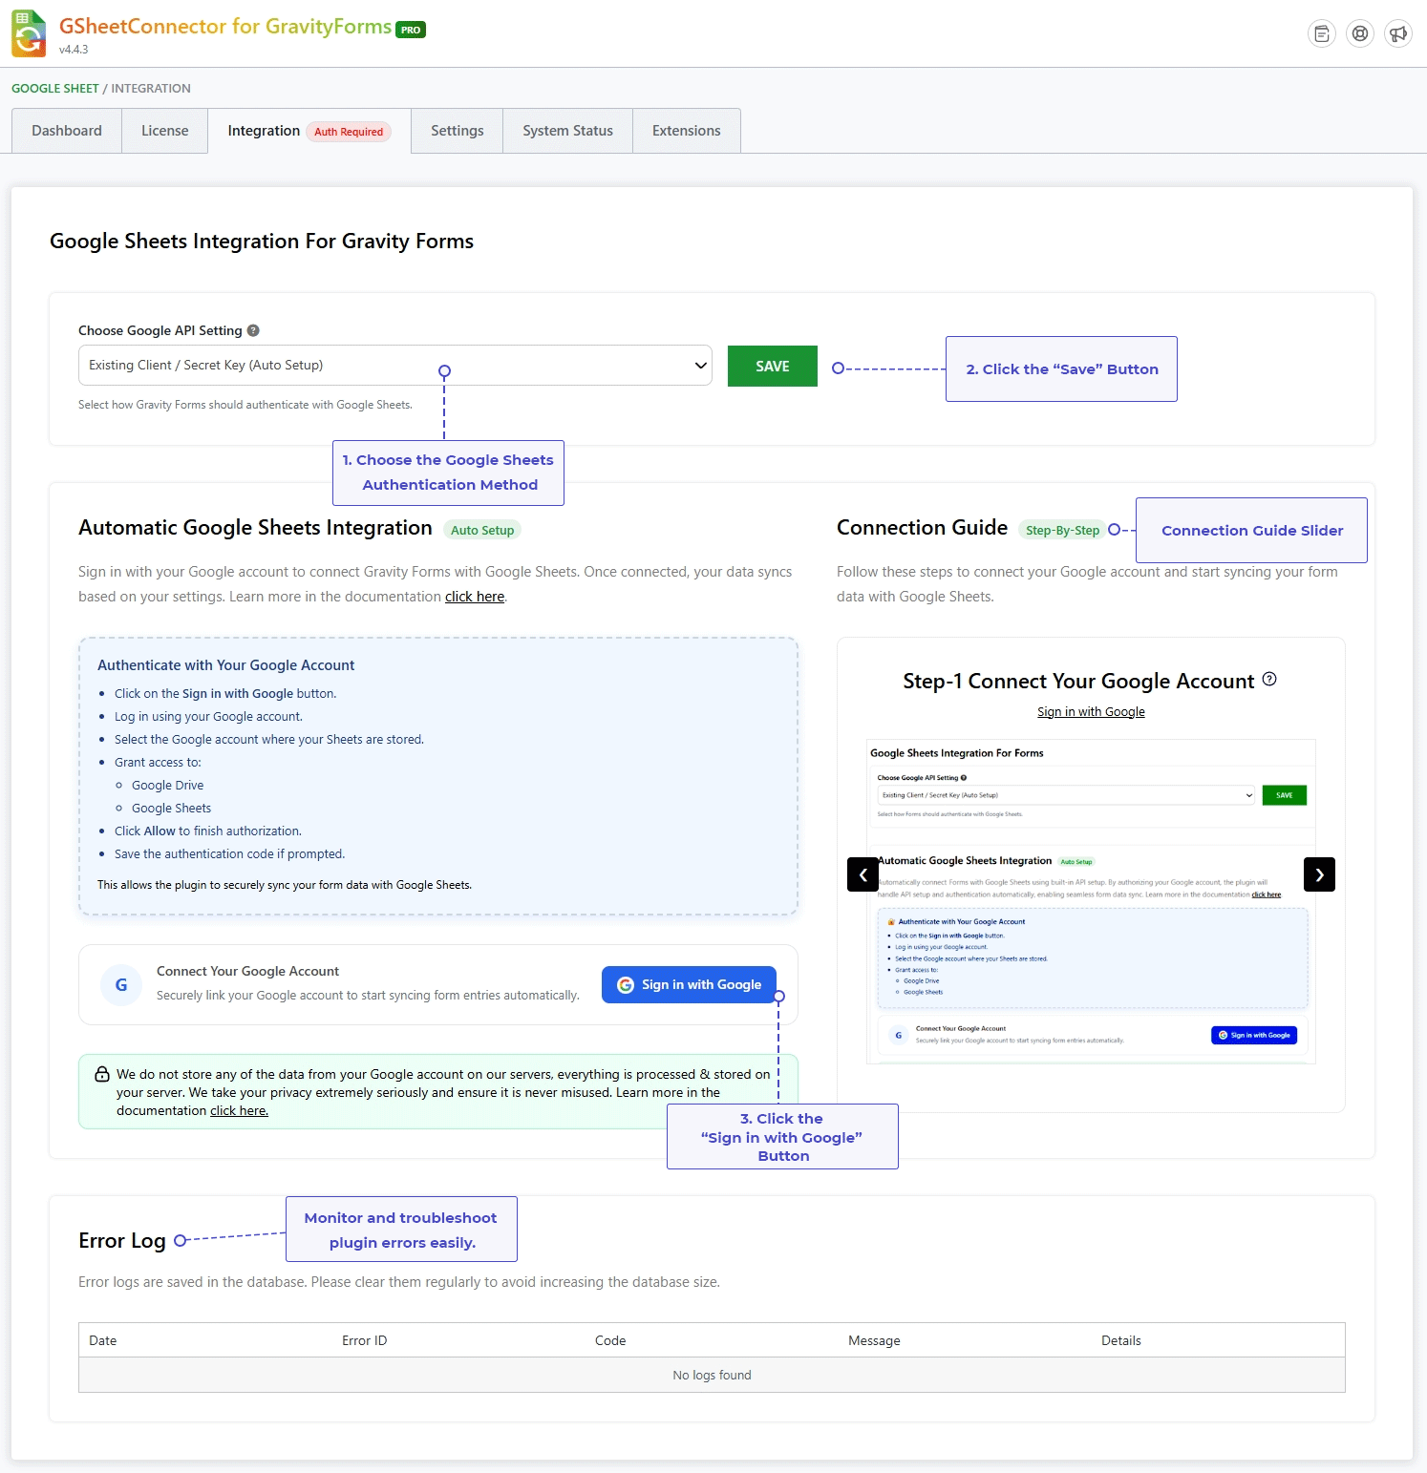
Task: Click the INTEGRATION breadcrumb text
Action: (x=151, y=89)
